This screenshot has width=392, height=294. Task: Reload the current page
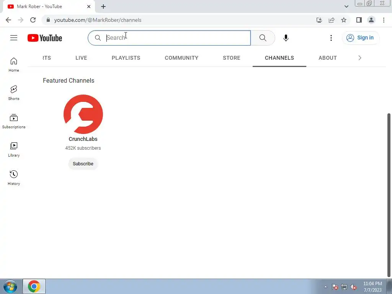coord(33,20)
